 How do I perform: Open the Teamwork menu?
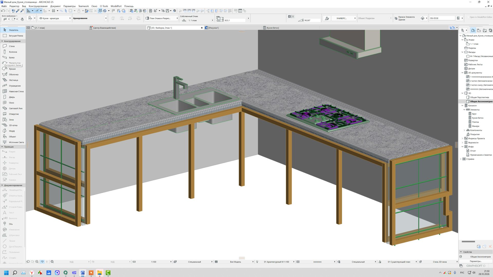point(83,6)
